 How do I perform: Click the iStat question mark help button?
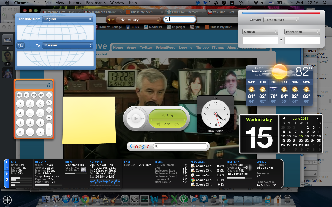click(x=7, y=168)
